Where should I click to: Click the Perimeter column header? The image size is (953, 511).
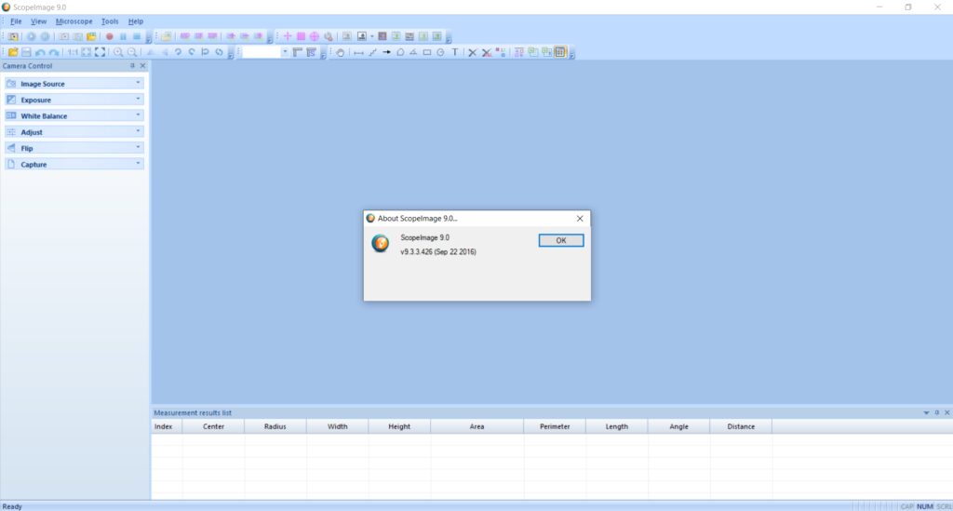(x=555, y=426)
